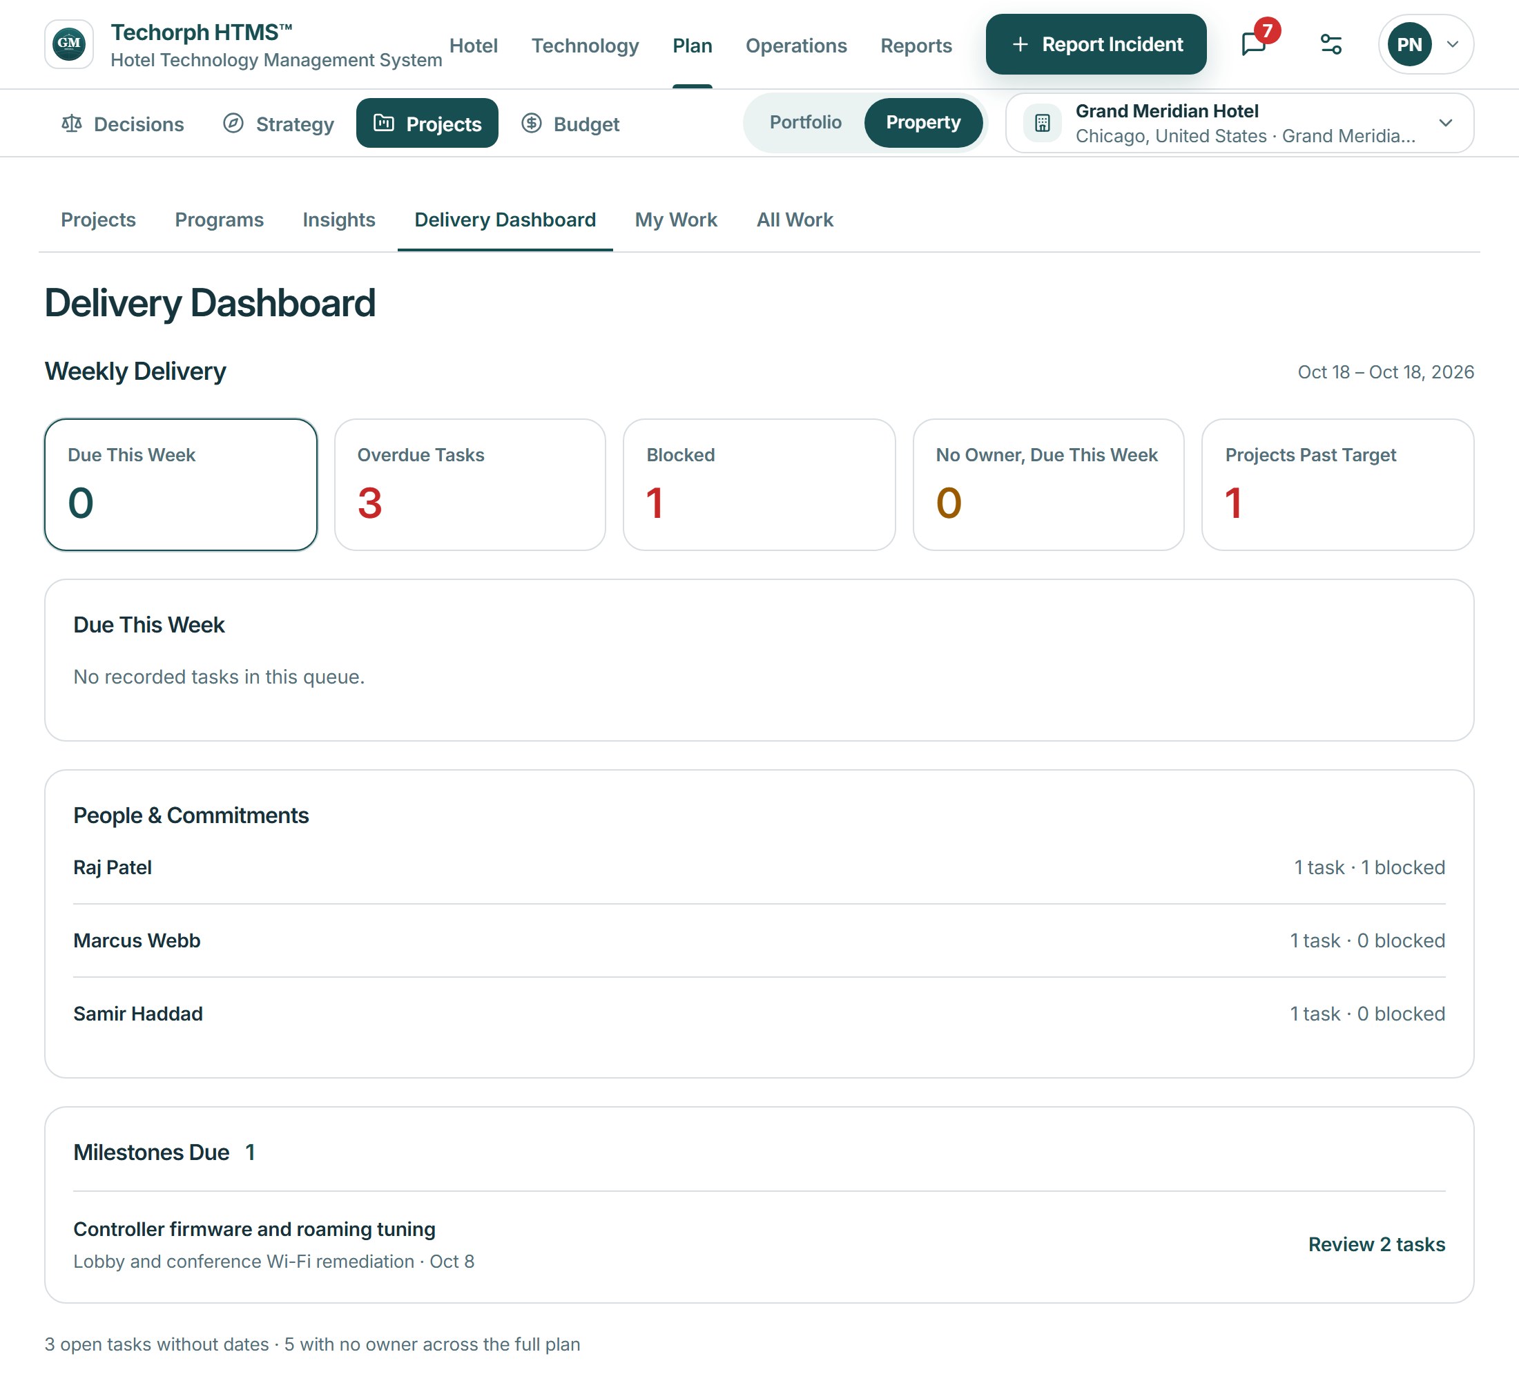Screen dimensions: 1519x1381
Task: Click the Samir Haddad row
Action: point(759,1014)
